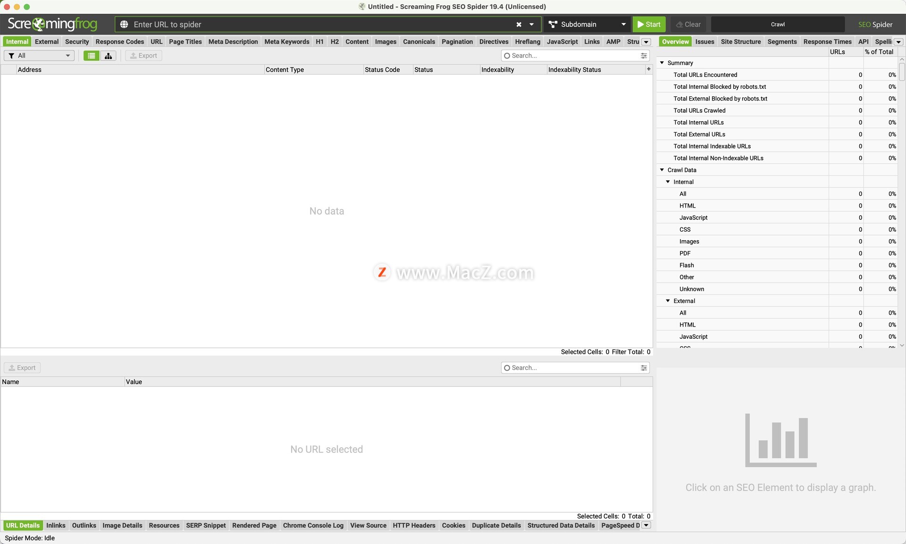Click the globe icon in URL bar

pyautogui.click(x=124, y=25)
